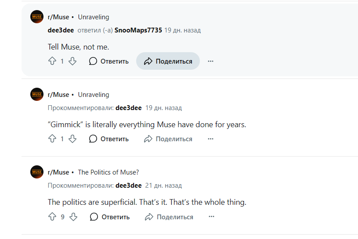Viewport: 358px width, 239px height.
Task: Upvote the "politics are superficial" comment
Action: coord(52,217)
